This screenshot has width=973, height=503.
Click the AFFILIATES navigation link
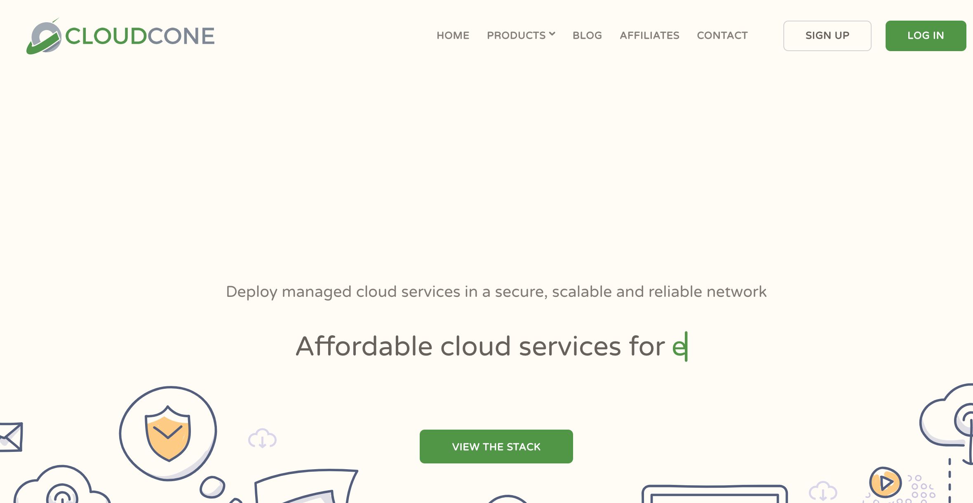click(649, 35)
